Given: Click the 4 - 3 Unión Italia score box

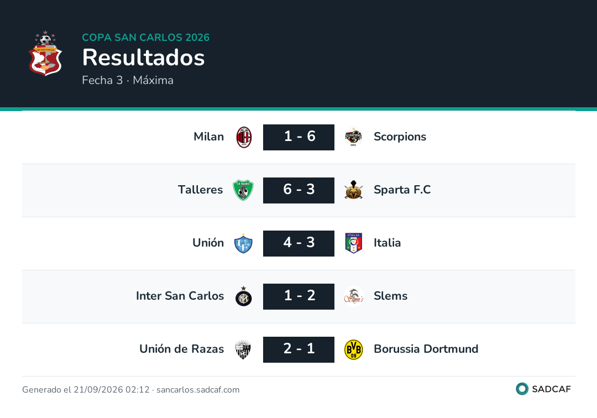Looking at the screenshot, I should 299,243.
